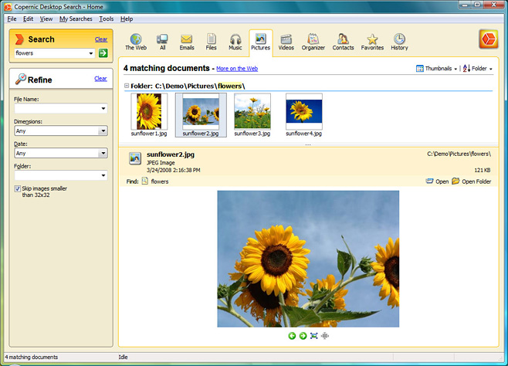
Task: Fit preview image to window icon
Action: click(x=313, y=336)
